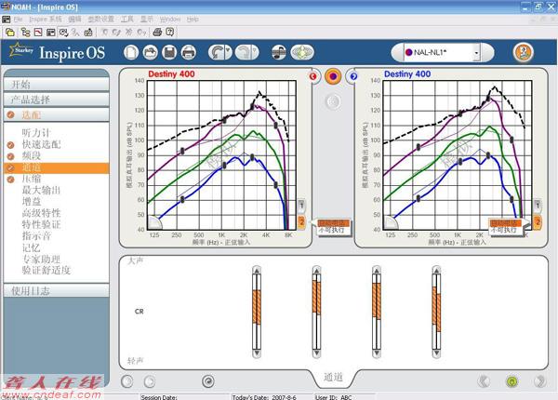Image resolution: width=558 pixels, height=400 pixels.
Task: Click the quarter-circle corner icon on right graph
Action: coord(391,222)
